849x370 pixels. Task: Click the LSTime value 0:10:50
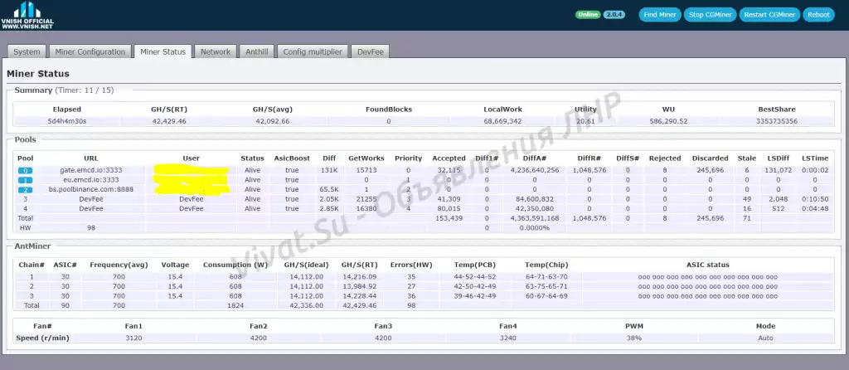click(x=815, y=199)
